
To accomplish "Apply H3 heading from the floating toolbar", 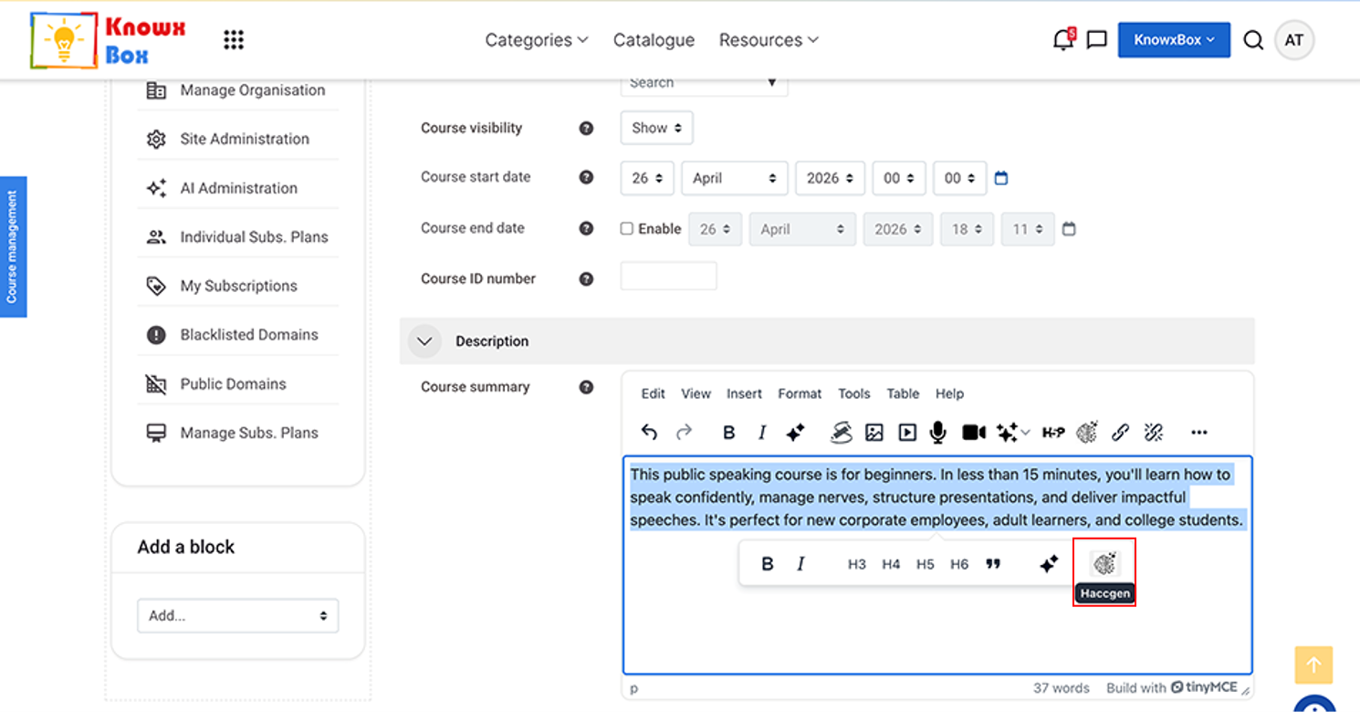I will [x=856, y=564].
